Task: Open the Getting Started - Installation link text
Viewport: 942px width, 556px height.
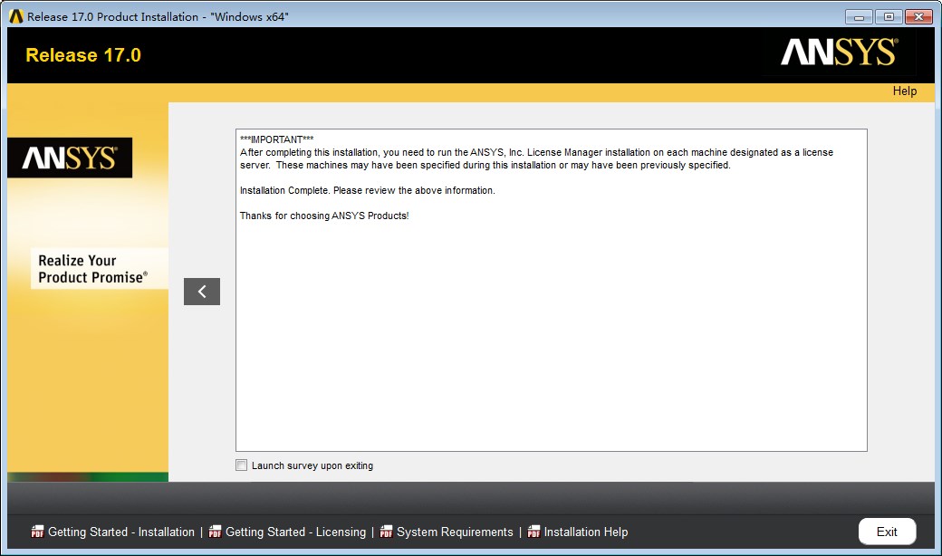Action: [121, 532]
